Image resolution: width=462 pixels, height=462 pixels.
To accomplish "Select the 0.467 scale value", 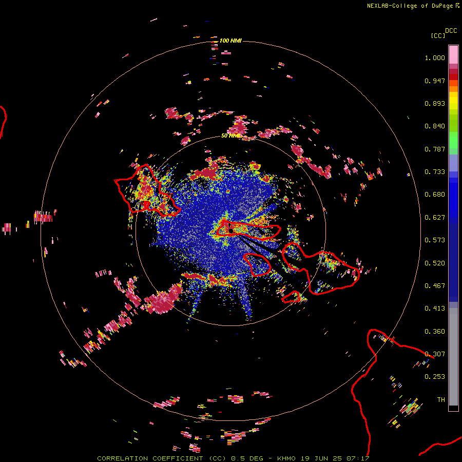I will click(435, 286).
